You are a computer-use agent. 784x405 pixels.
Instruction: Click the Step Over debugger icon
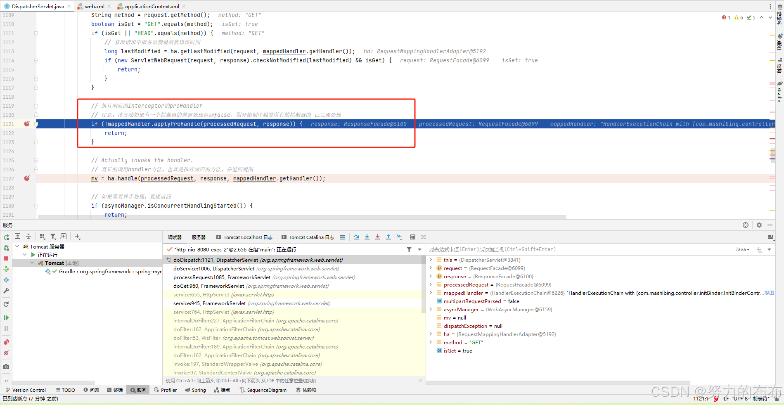coord(356,237)
